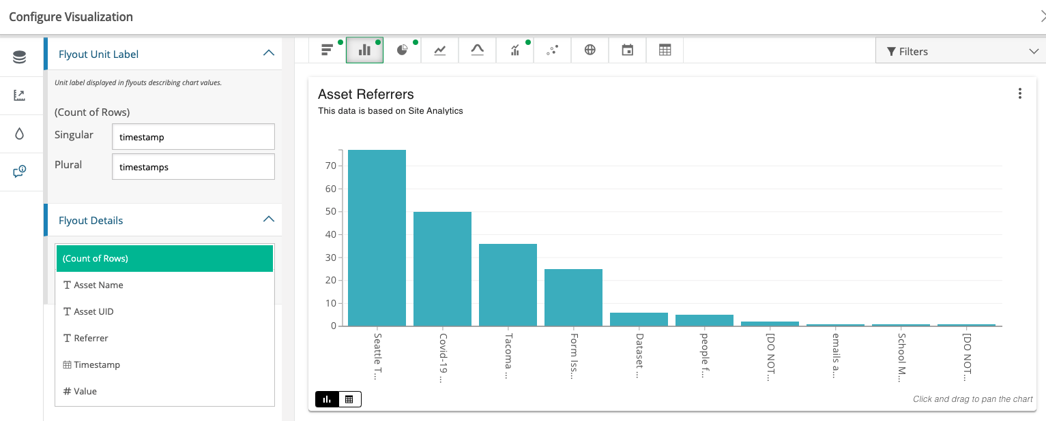This screenshot has height=421, width=1046.
Task: Open the flyout chat bubble sidebar tab
Action: (19, 172)
